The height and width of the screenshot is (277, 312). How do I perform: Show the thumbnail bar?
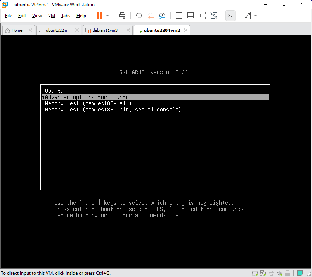point(190,16)
